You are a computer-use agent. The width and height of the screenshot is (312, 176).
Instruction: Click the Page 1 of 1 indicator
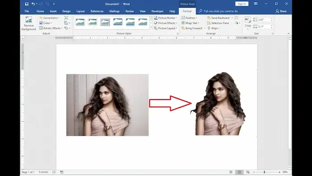(x=28, y=172)
